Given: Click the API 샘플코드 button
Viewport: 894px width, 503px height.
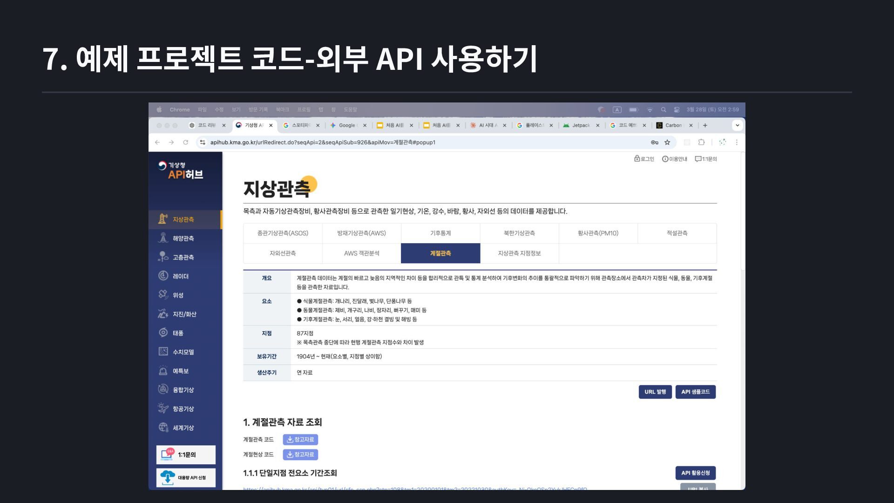Looking at the screenshot, I should (695, 392).
